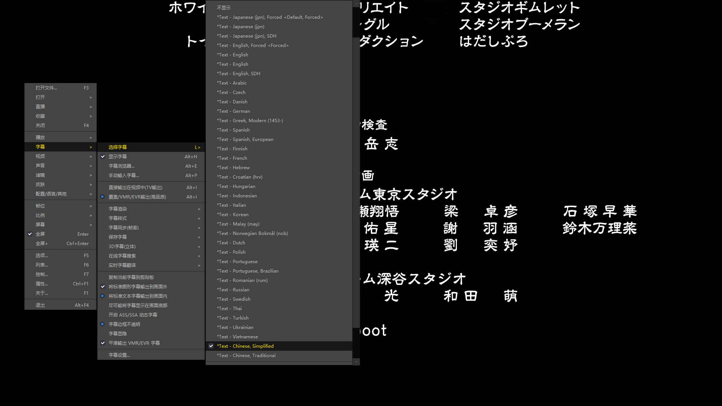Expand the 帧位 submenu
Image resolution: width=722 pixels, height=406 pixels.
[61, 206]
